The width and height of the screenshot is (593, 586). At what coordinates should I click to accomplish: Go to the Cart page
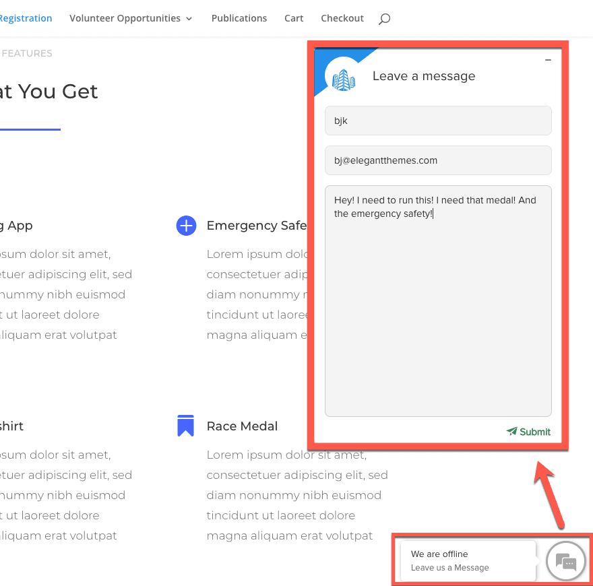pyautogui.click(x=294, y=18)
